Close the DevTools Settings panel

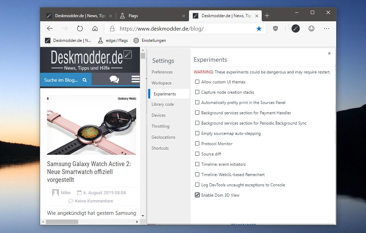tap(329, 54)
